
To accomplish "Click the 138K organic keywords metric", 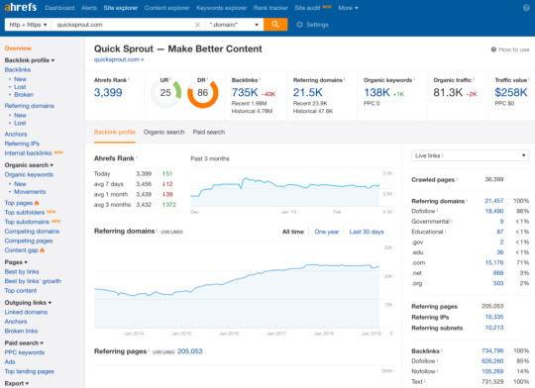I will 376,92.
